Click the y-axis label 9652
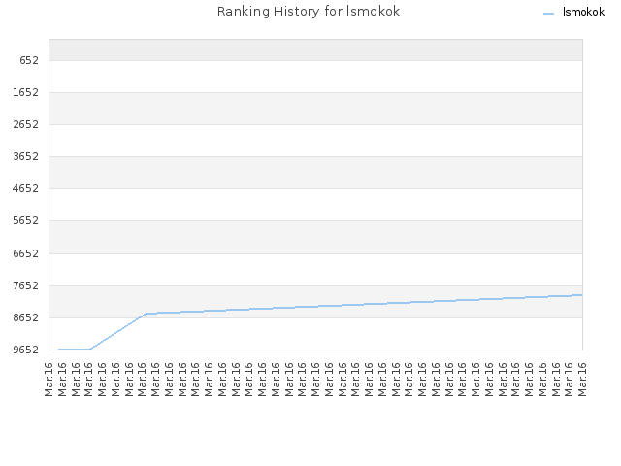This screenshot has width=621, height=466. coord(26,349)
